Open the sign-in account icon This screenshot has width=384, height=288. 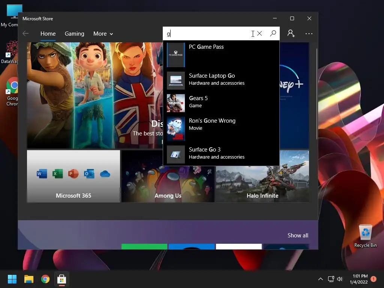point(291,33)
